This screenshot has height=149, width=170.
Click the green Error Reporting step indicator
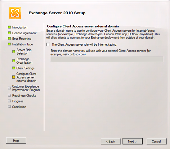pyautogui.click(x=9, y=38)
